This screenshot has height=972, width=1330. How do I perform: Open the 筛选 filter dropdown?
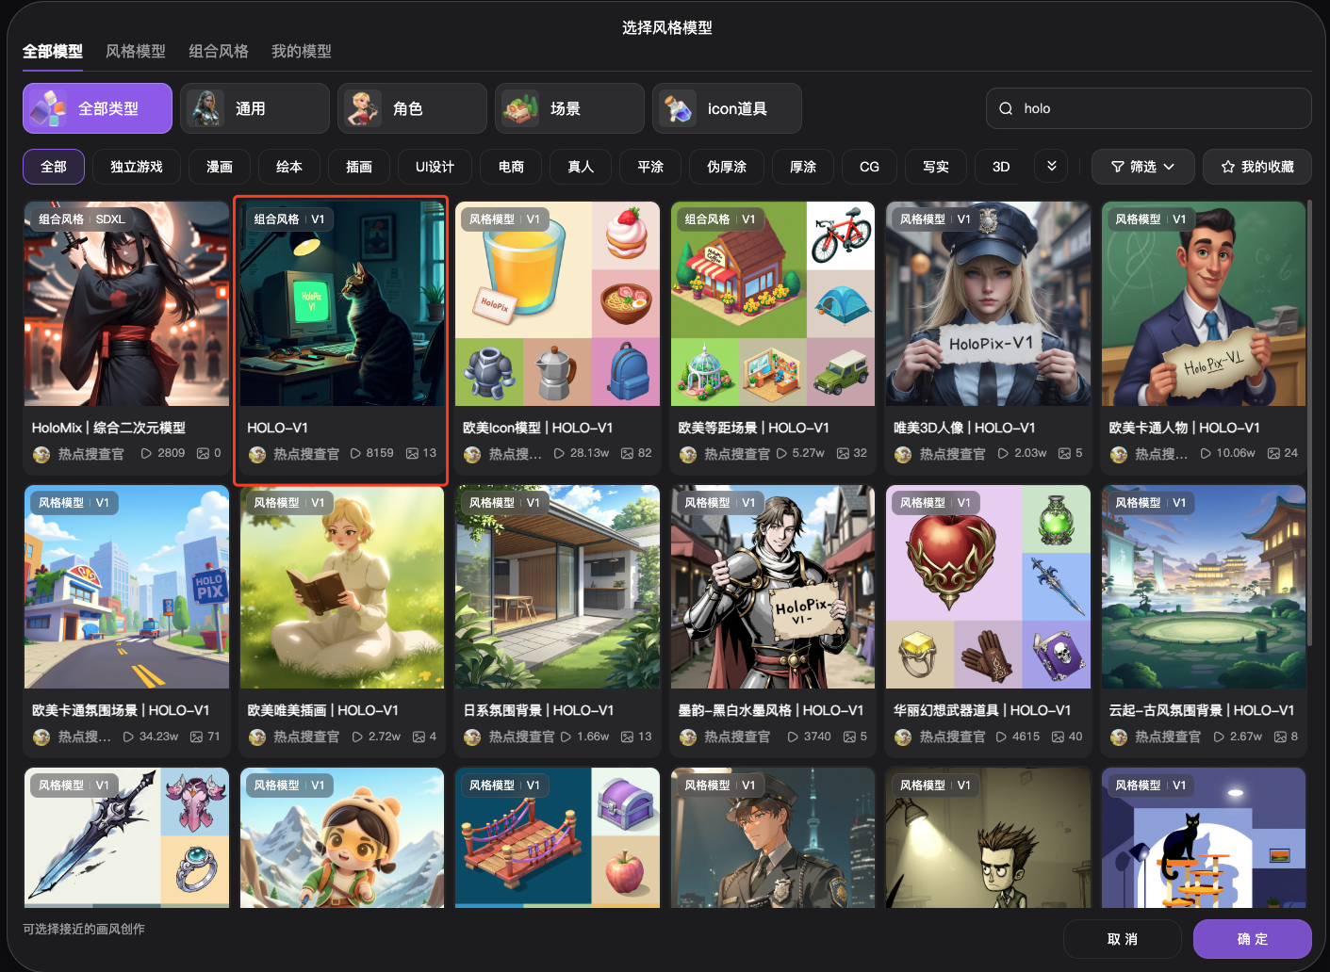1142,167
